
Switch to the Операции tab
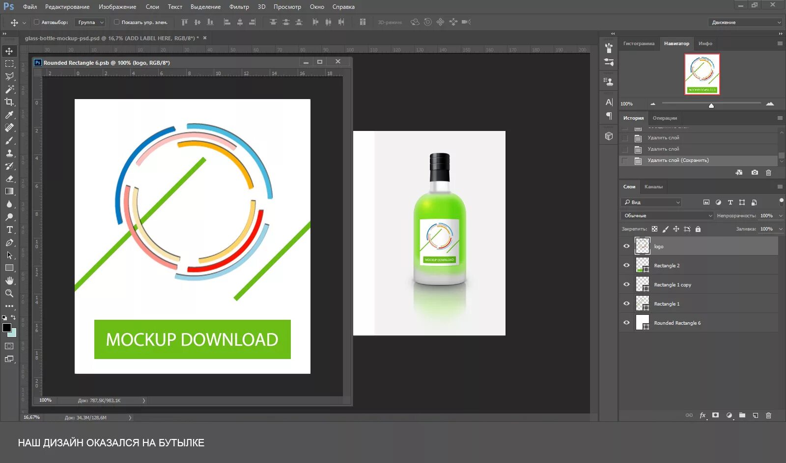click(665, 118)
